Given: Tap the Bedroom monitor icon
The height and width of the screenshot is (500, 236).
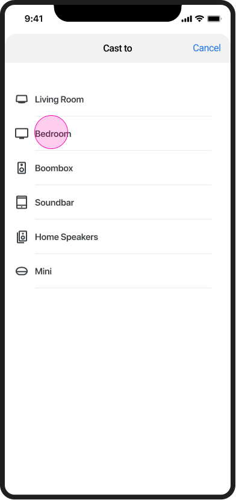Looking at the screenshot, I should coord(22,133).
